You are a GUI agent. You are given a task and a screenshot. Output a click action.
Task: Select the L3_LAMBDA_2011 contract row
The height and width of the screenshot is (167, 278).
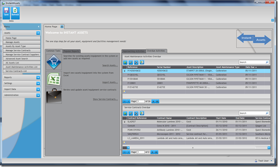pos(196,138)
